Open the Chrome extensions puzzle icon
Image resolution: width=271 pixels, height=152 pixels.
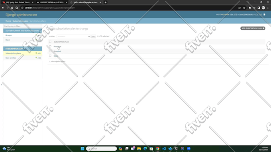[x=250, y=8]
